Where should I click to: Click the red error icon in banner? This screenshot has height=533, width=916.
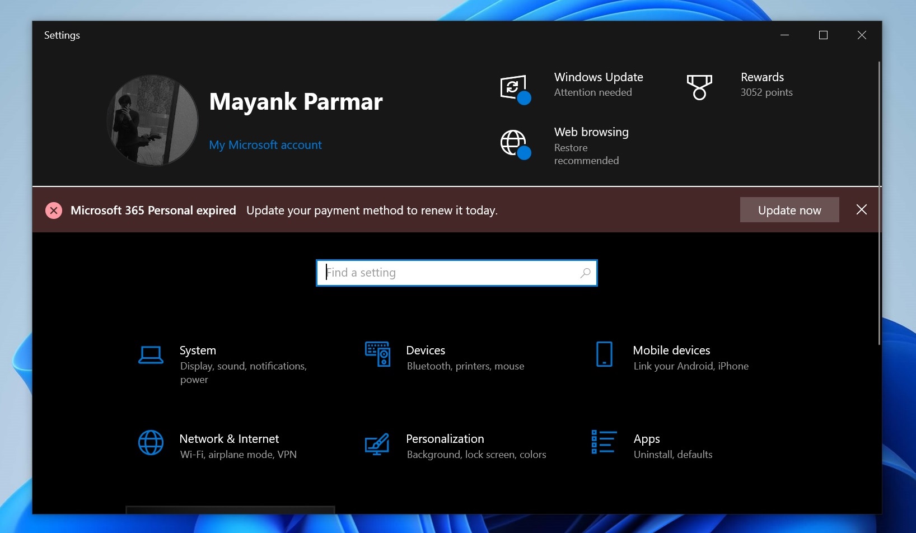click(x=54, y=211)
